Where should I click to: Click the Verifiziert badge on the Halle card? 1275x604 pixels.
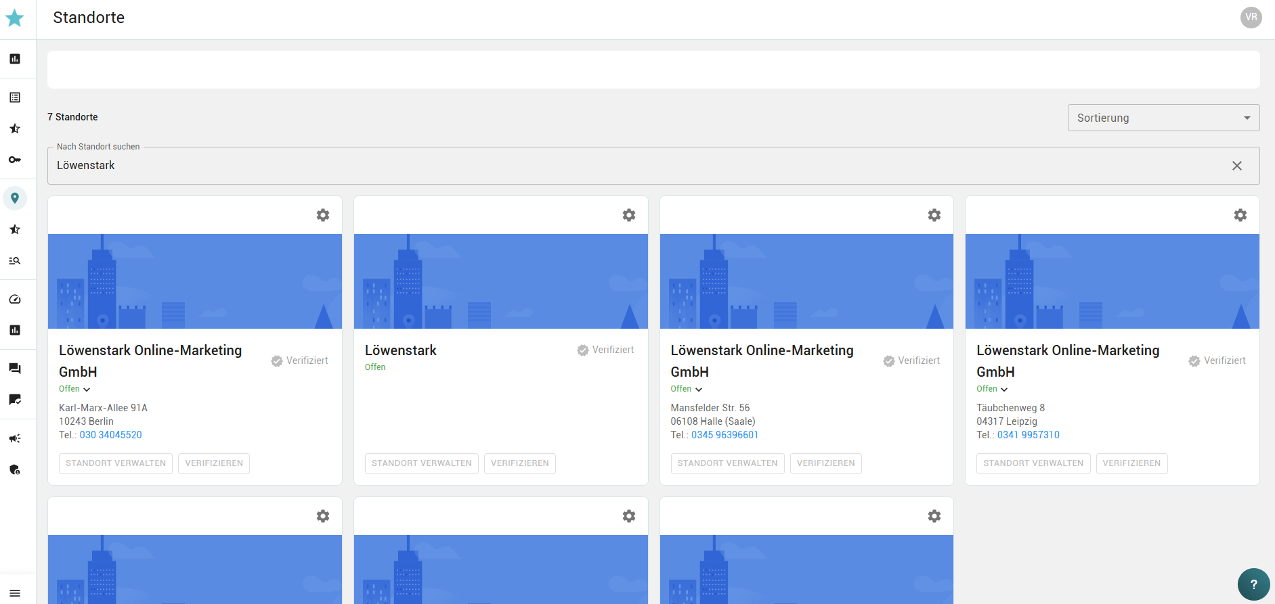coord(912,361)
